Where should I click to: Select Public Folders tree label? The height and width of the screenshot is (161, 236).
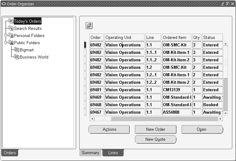pos(27,43)
